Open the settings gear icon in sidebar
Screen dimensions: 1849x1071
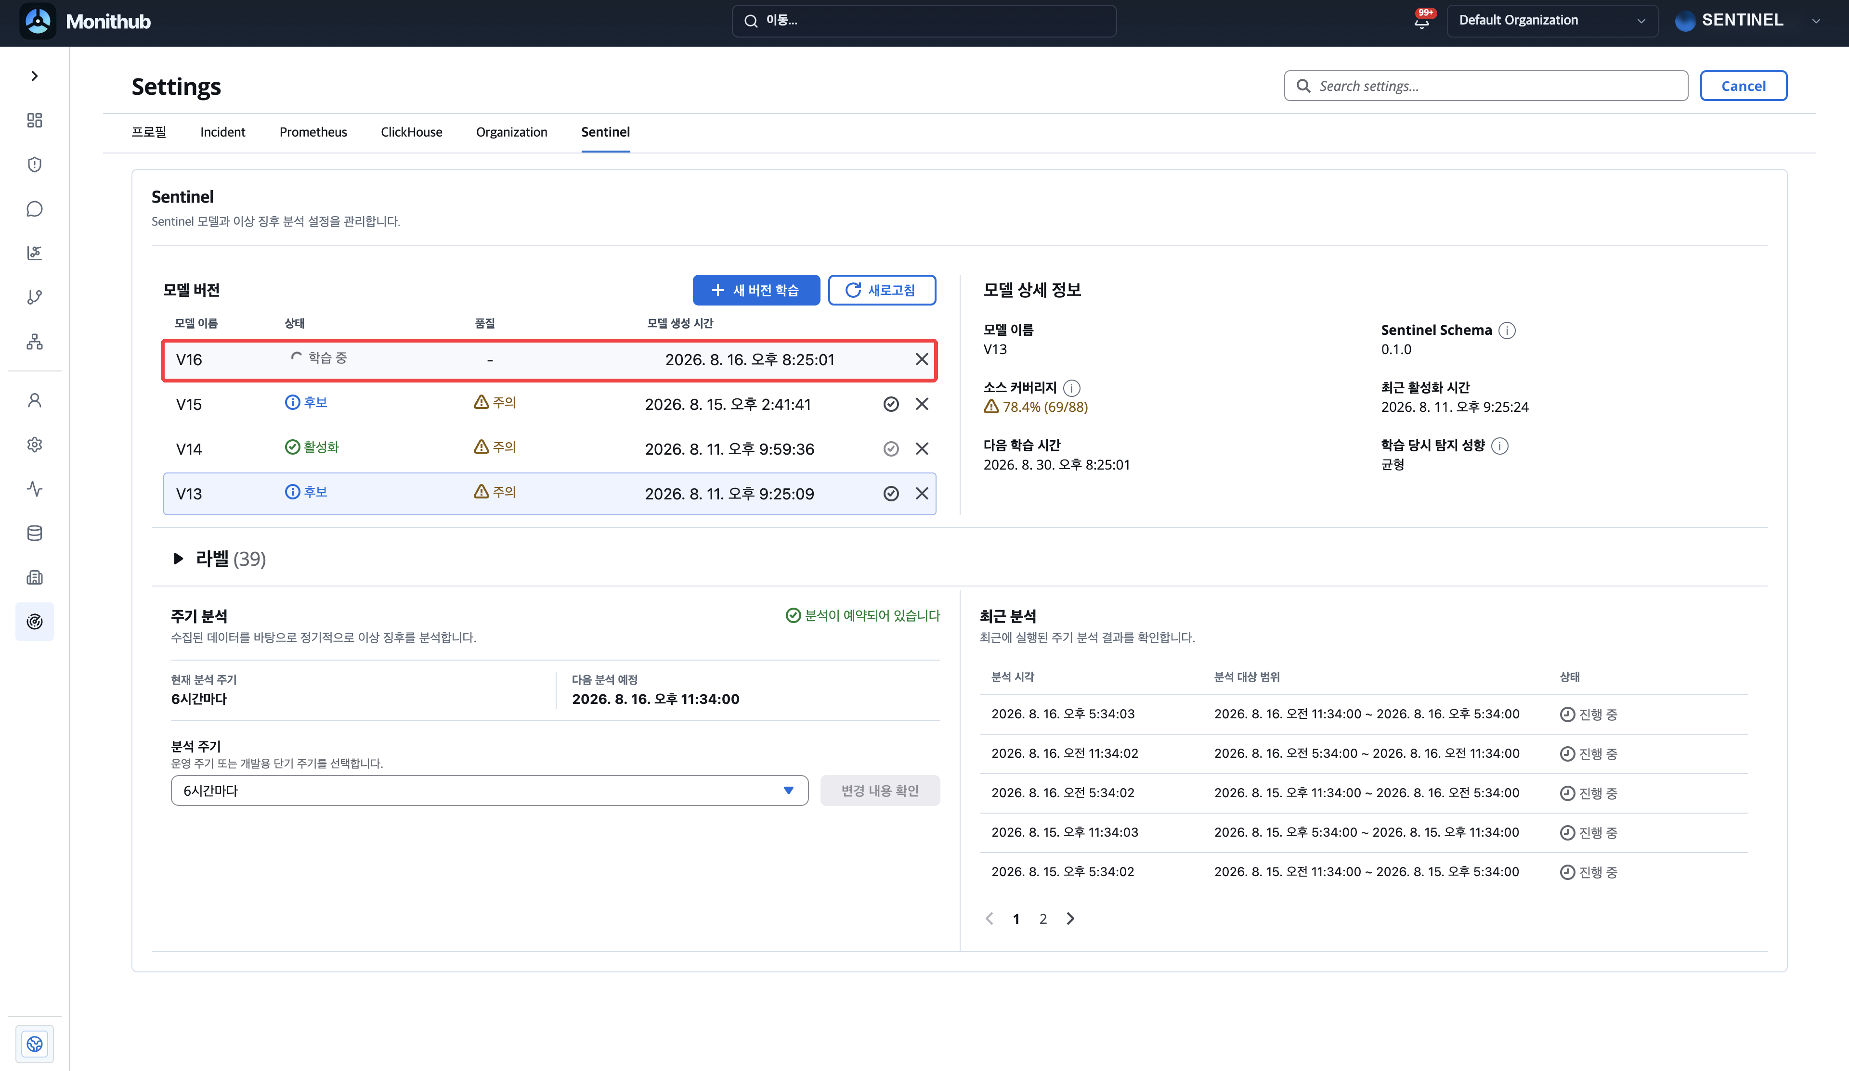pyautogui.click(x=35, y=445)
